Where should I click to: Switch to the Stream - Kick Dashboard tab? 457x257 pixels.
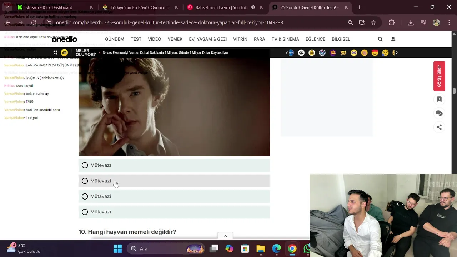coord(55,7)
